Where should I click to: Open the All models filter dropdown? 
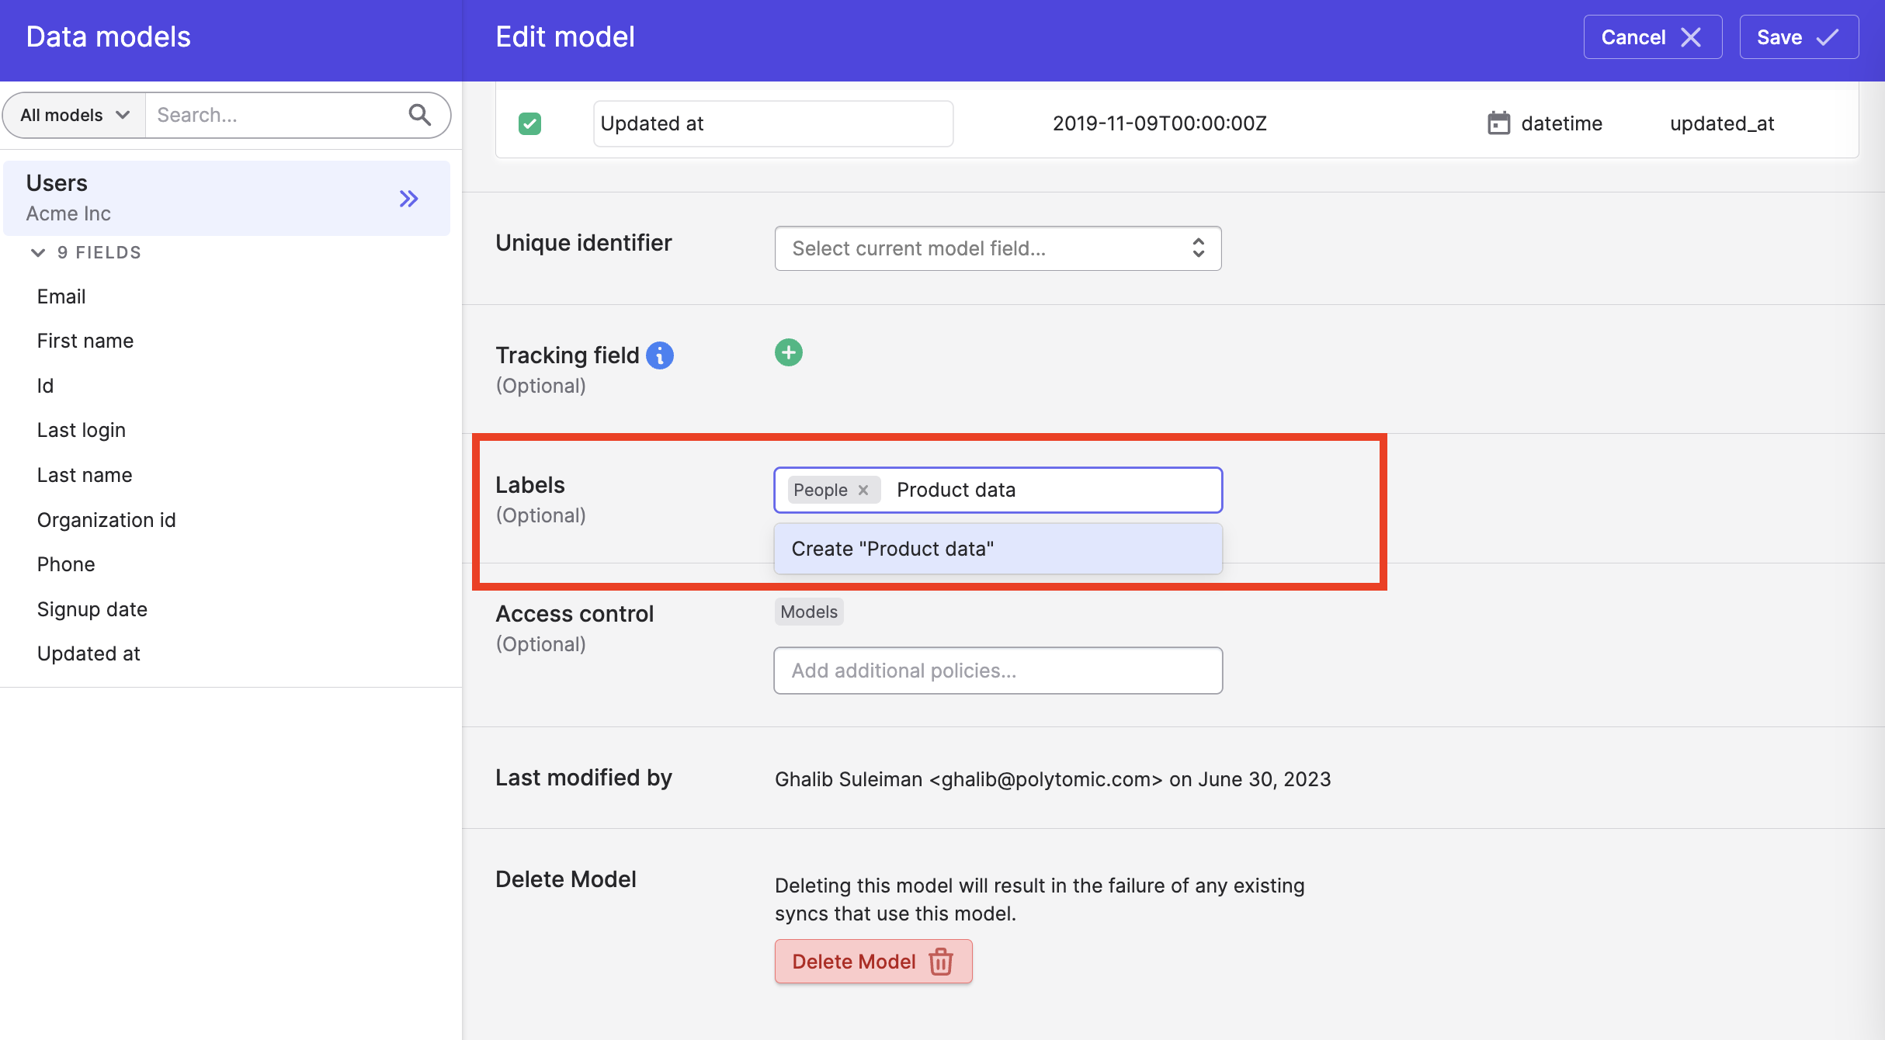[x=75, y=115]
